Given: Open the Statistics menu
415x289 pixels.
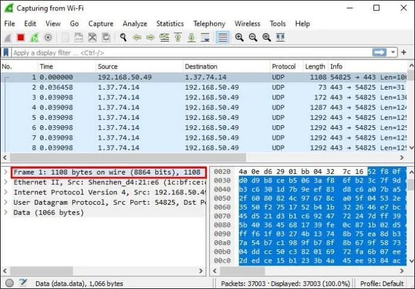Looking at the screenshot, I should (170, 23).
